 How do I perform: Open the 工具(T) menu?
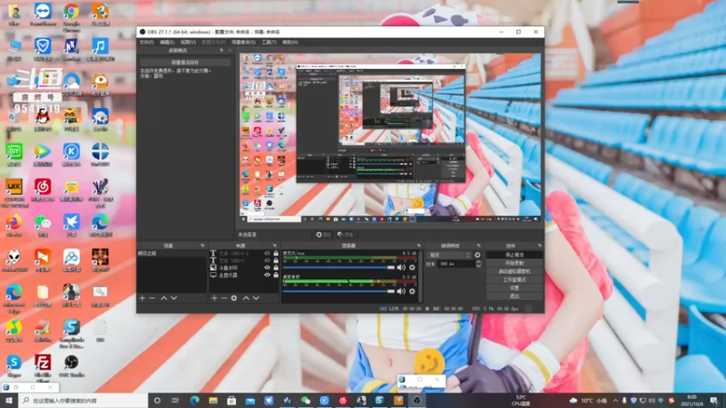pos(269,42)
